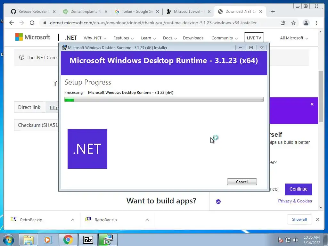Switch to Chrome on the taskbar
The height and width of the screenshot is (246, 328).
pos(68,240)
